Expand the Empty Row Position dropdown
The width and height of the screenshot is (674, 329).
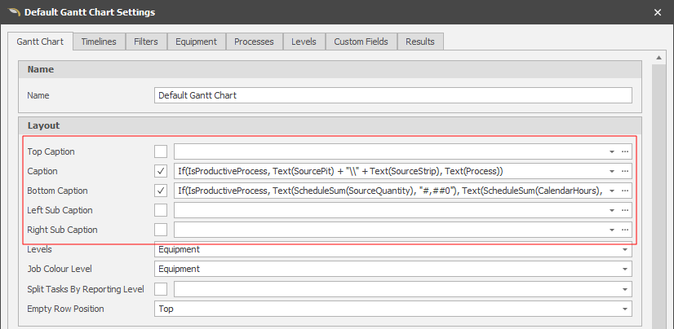(x=625, y=309)
